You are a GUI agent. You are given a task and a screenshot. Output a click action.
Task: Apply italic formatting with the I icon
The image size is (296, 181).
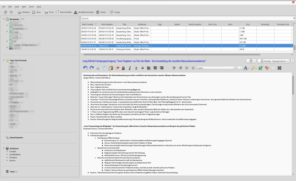130,68
